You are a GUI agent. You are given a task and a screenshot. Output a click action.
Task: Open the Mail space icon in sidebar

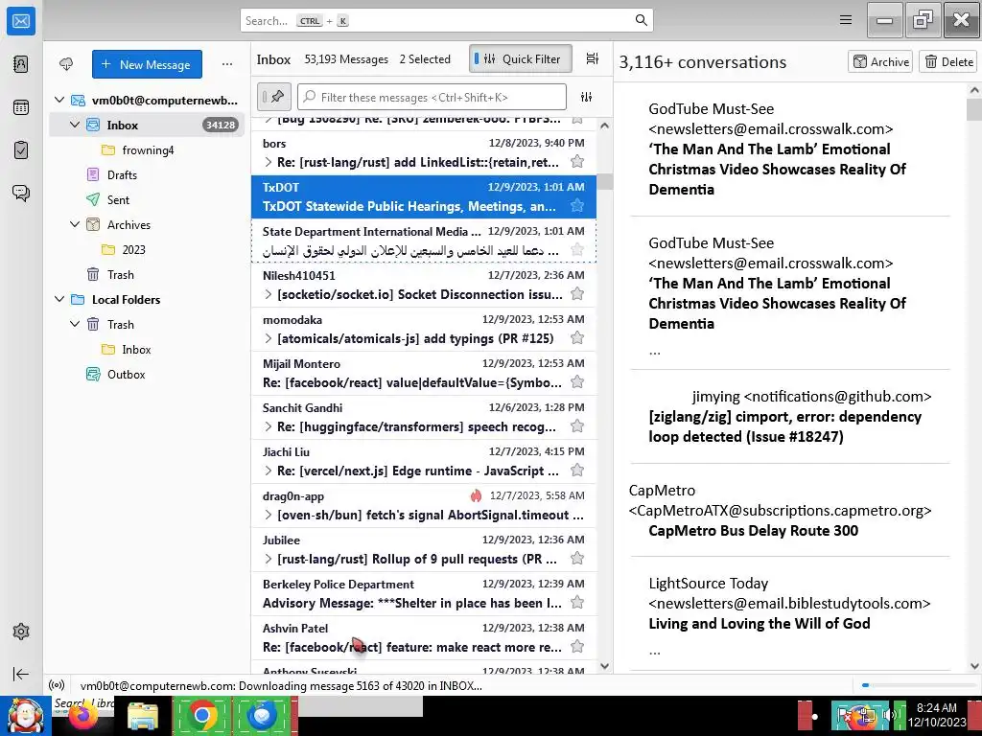tap(21, 21)
